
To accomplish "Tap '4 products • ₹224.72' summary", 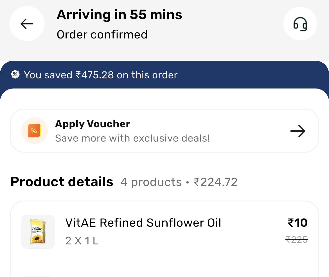I will click(179, 182).
